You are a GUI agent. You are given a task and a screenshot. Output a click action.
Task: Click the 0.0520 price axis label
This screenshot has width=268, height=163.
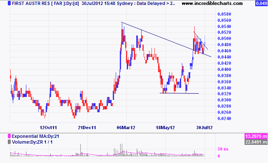click(224, 32)
